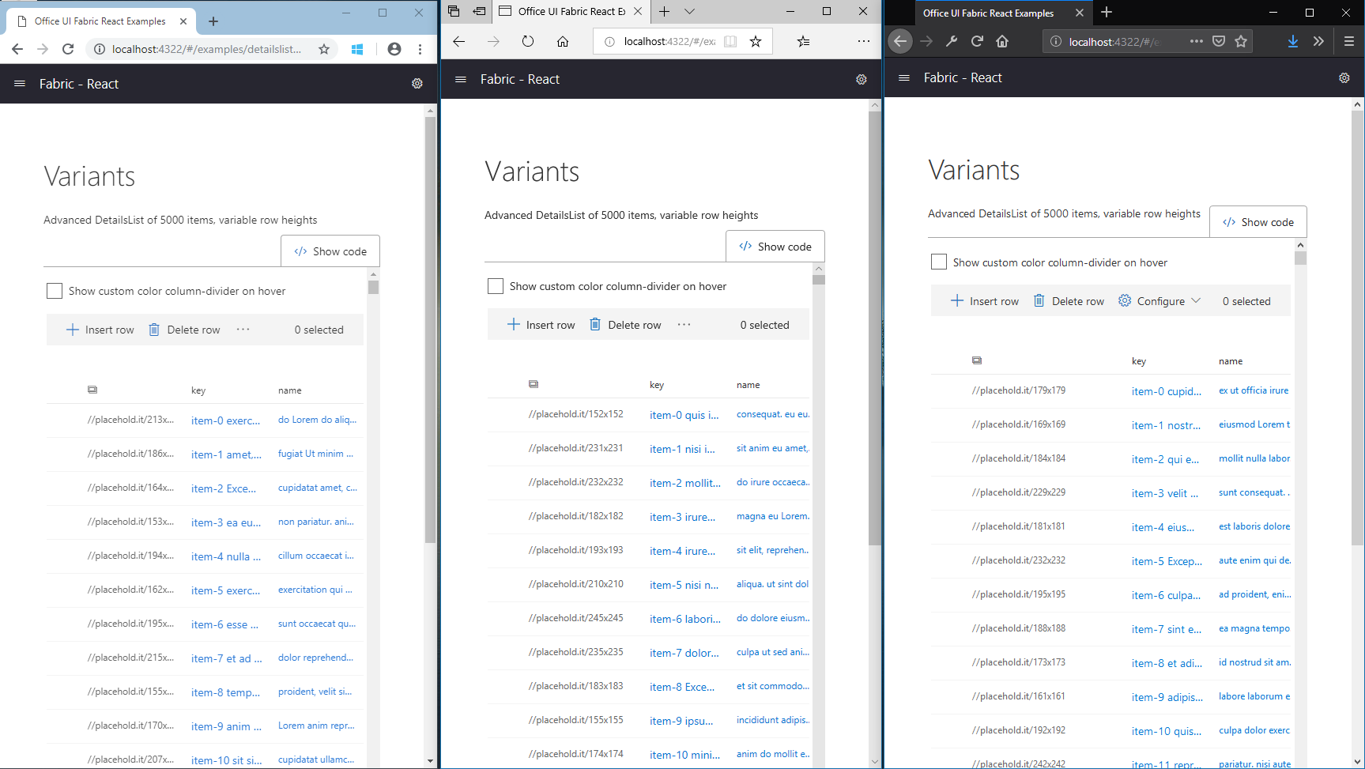Click the Home icon in Edge toolbar

(x=563, y=41)
